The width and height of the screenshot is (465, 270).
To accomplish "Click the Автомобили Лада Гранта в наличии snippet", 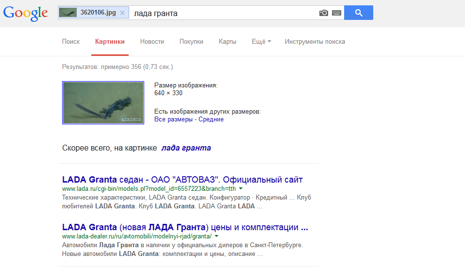I will pyautogui.click(x=183, y=249).
